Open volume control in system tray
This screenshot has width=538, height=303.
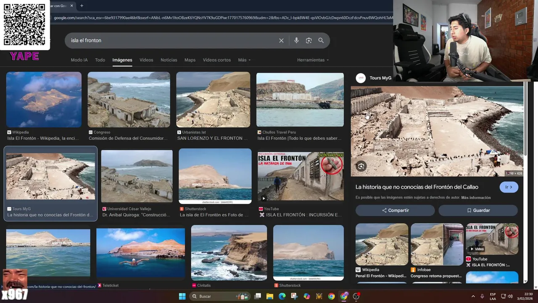click(x=510, y=296)
